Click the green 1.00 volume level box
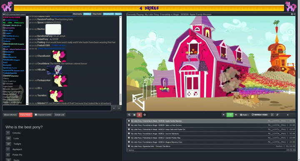 [x=230, y=115]
